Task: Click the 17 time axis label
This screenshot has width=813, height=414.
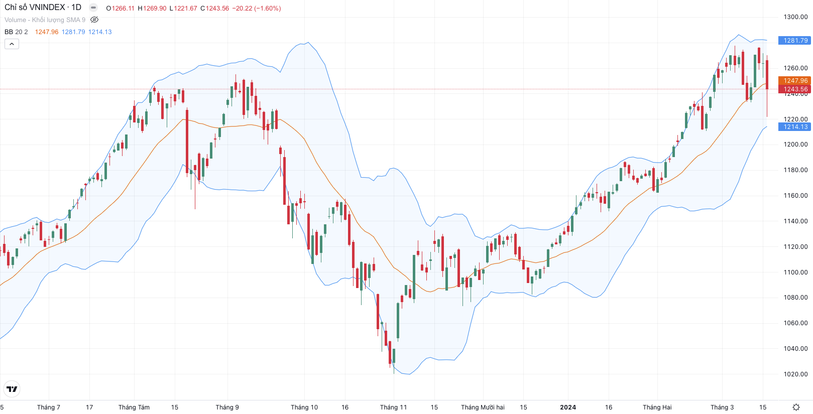Action: click(x=89, y=407)
